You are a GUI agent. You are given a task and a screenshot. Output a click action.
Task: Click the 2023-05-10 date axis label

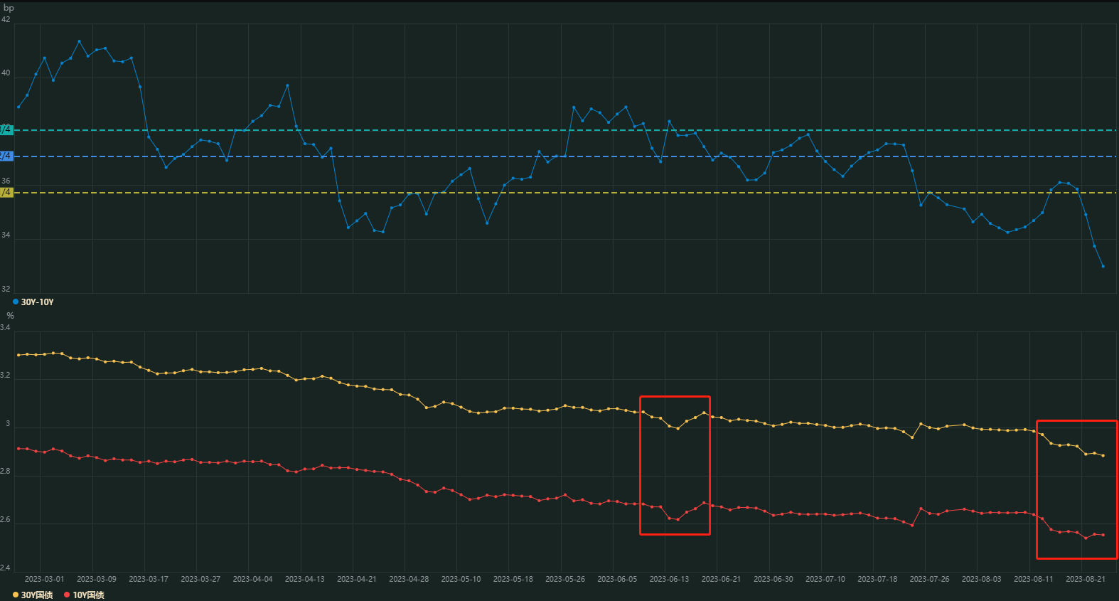(x=461, y=579)
